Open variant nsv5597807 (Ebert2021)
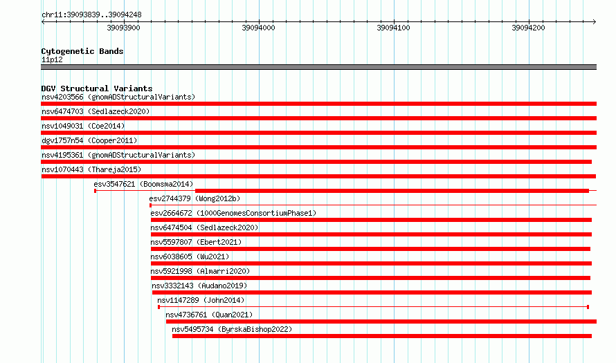Image resolution: width=616 pixels, height=363 pixels. 196,242
